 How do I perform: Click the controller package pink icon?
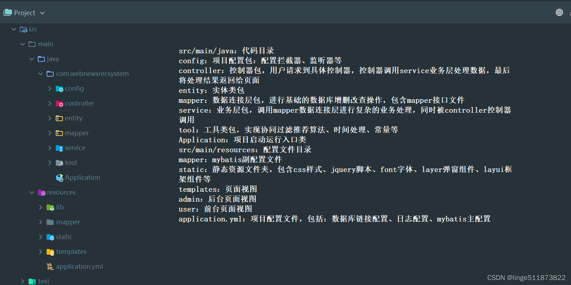coord(60,103)
